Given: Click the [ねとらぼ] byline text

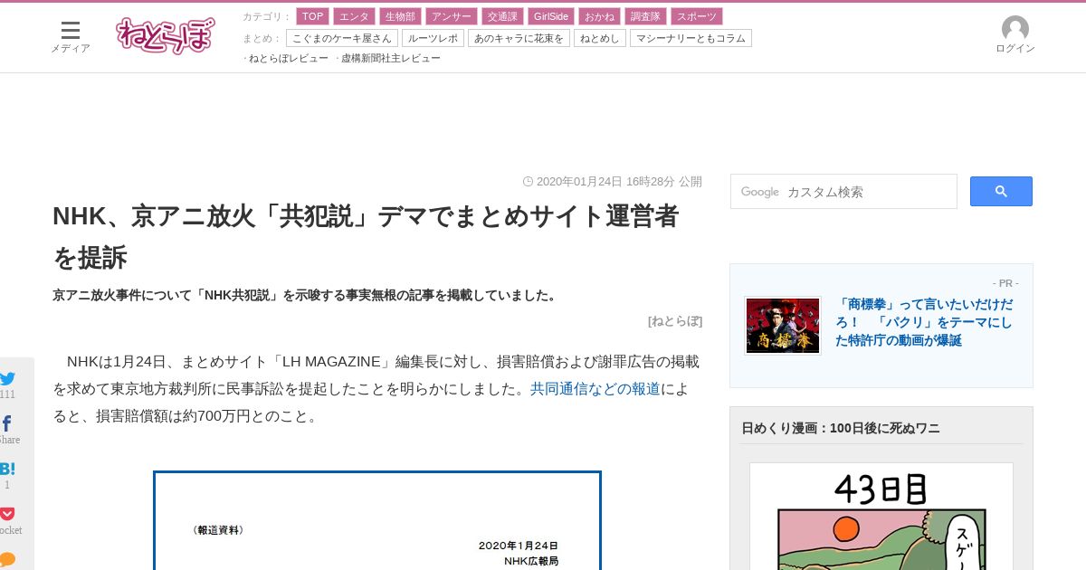Looking at the screenshot, I should pos(675,320).
